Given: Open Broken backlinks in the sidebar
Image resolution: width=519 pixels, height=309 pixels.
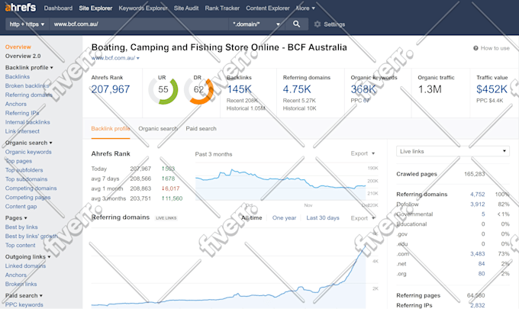Looking at the screenshot, I should (x=27, y=85).
